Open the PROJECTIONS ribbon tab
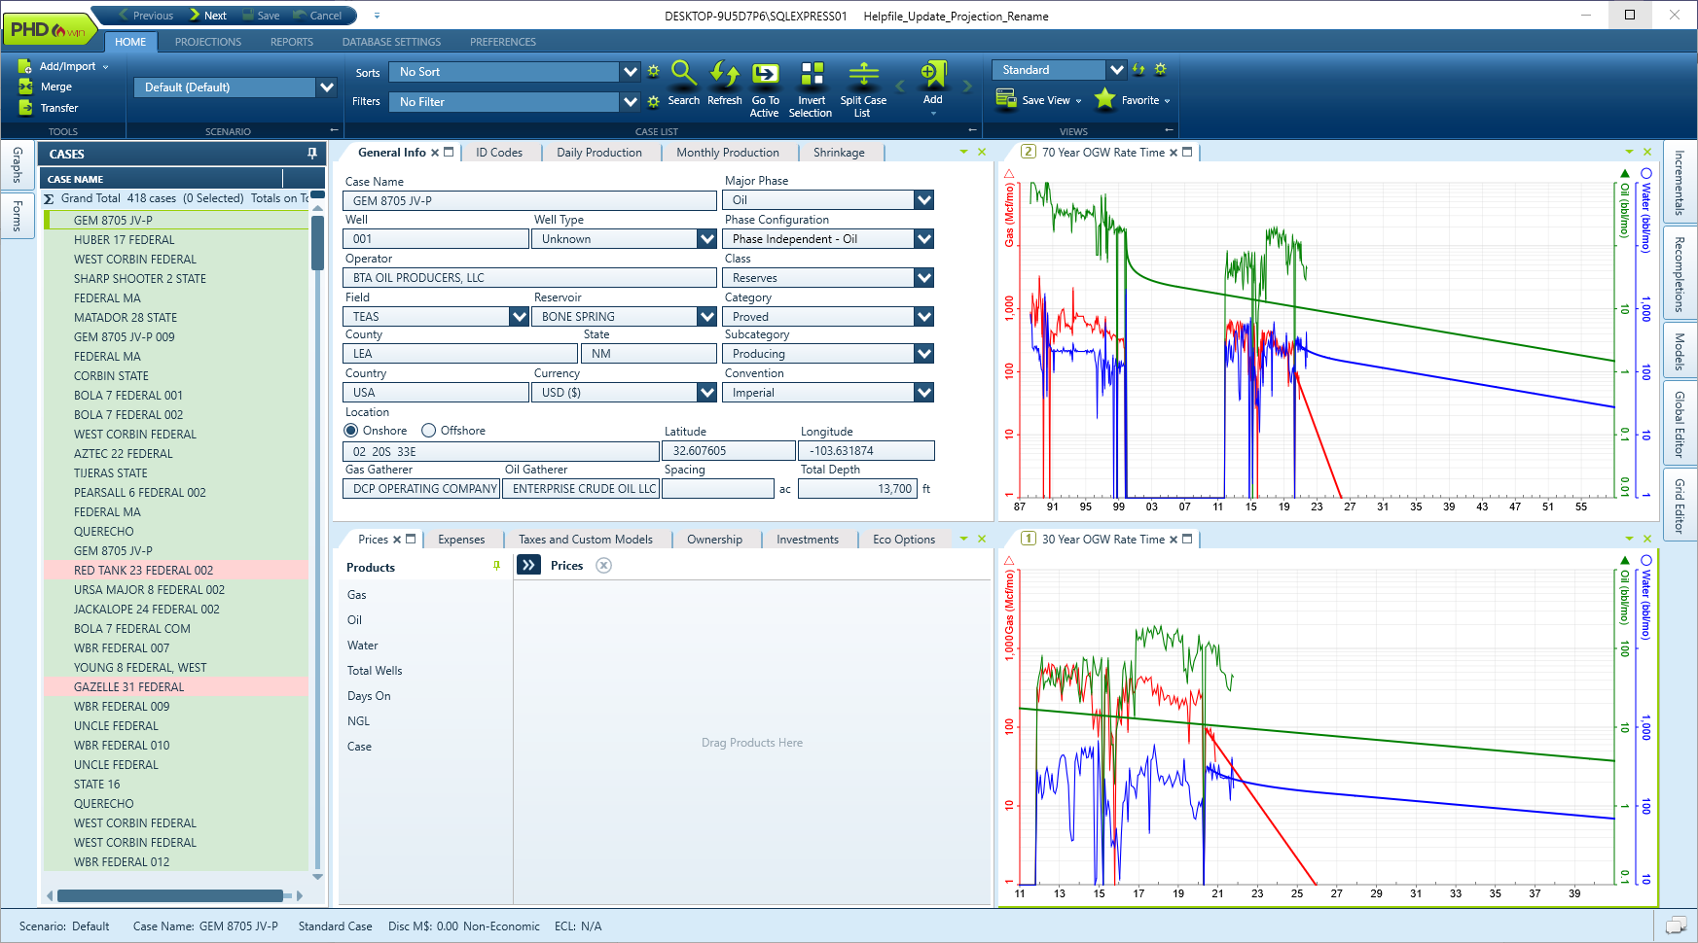Image resolution: width=1698 pixels, height=943 pixels. 208,42
